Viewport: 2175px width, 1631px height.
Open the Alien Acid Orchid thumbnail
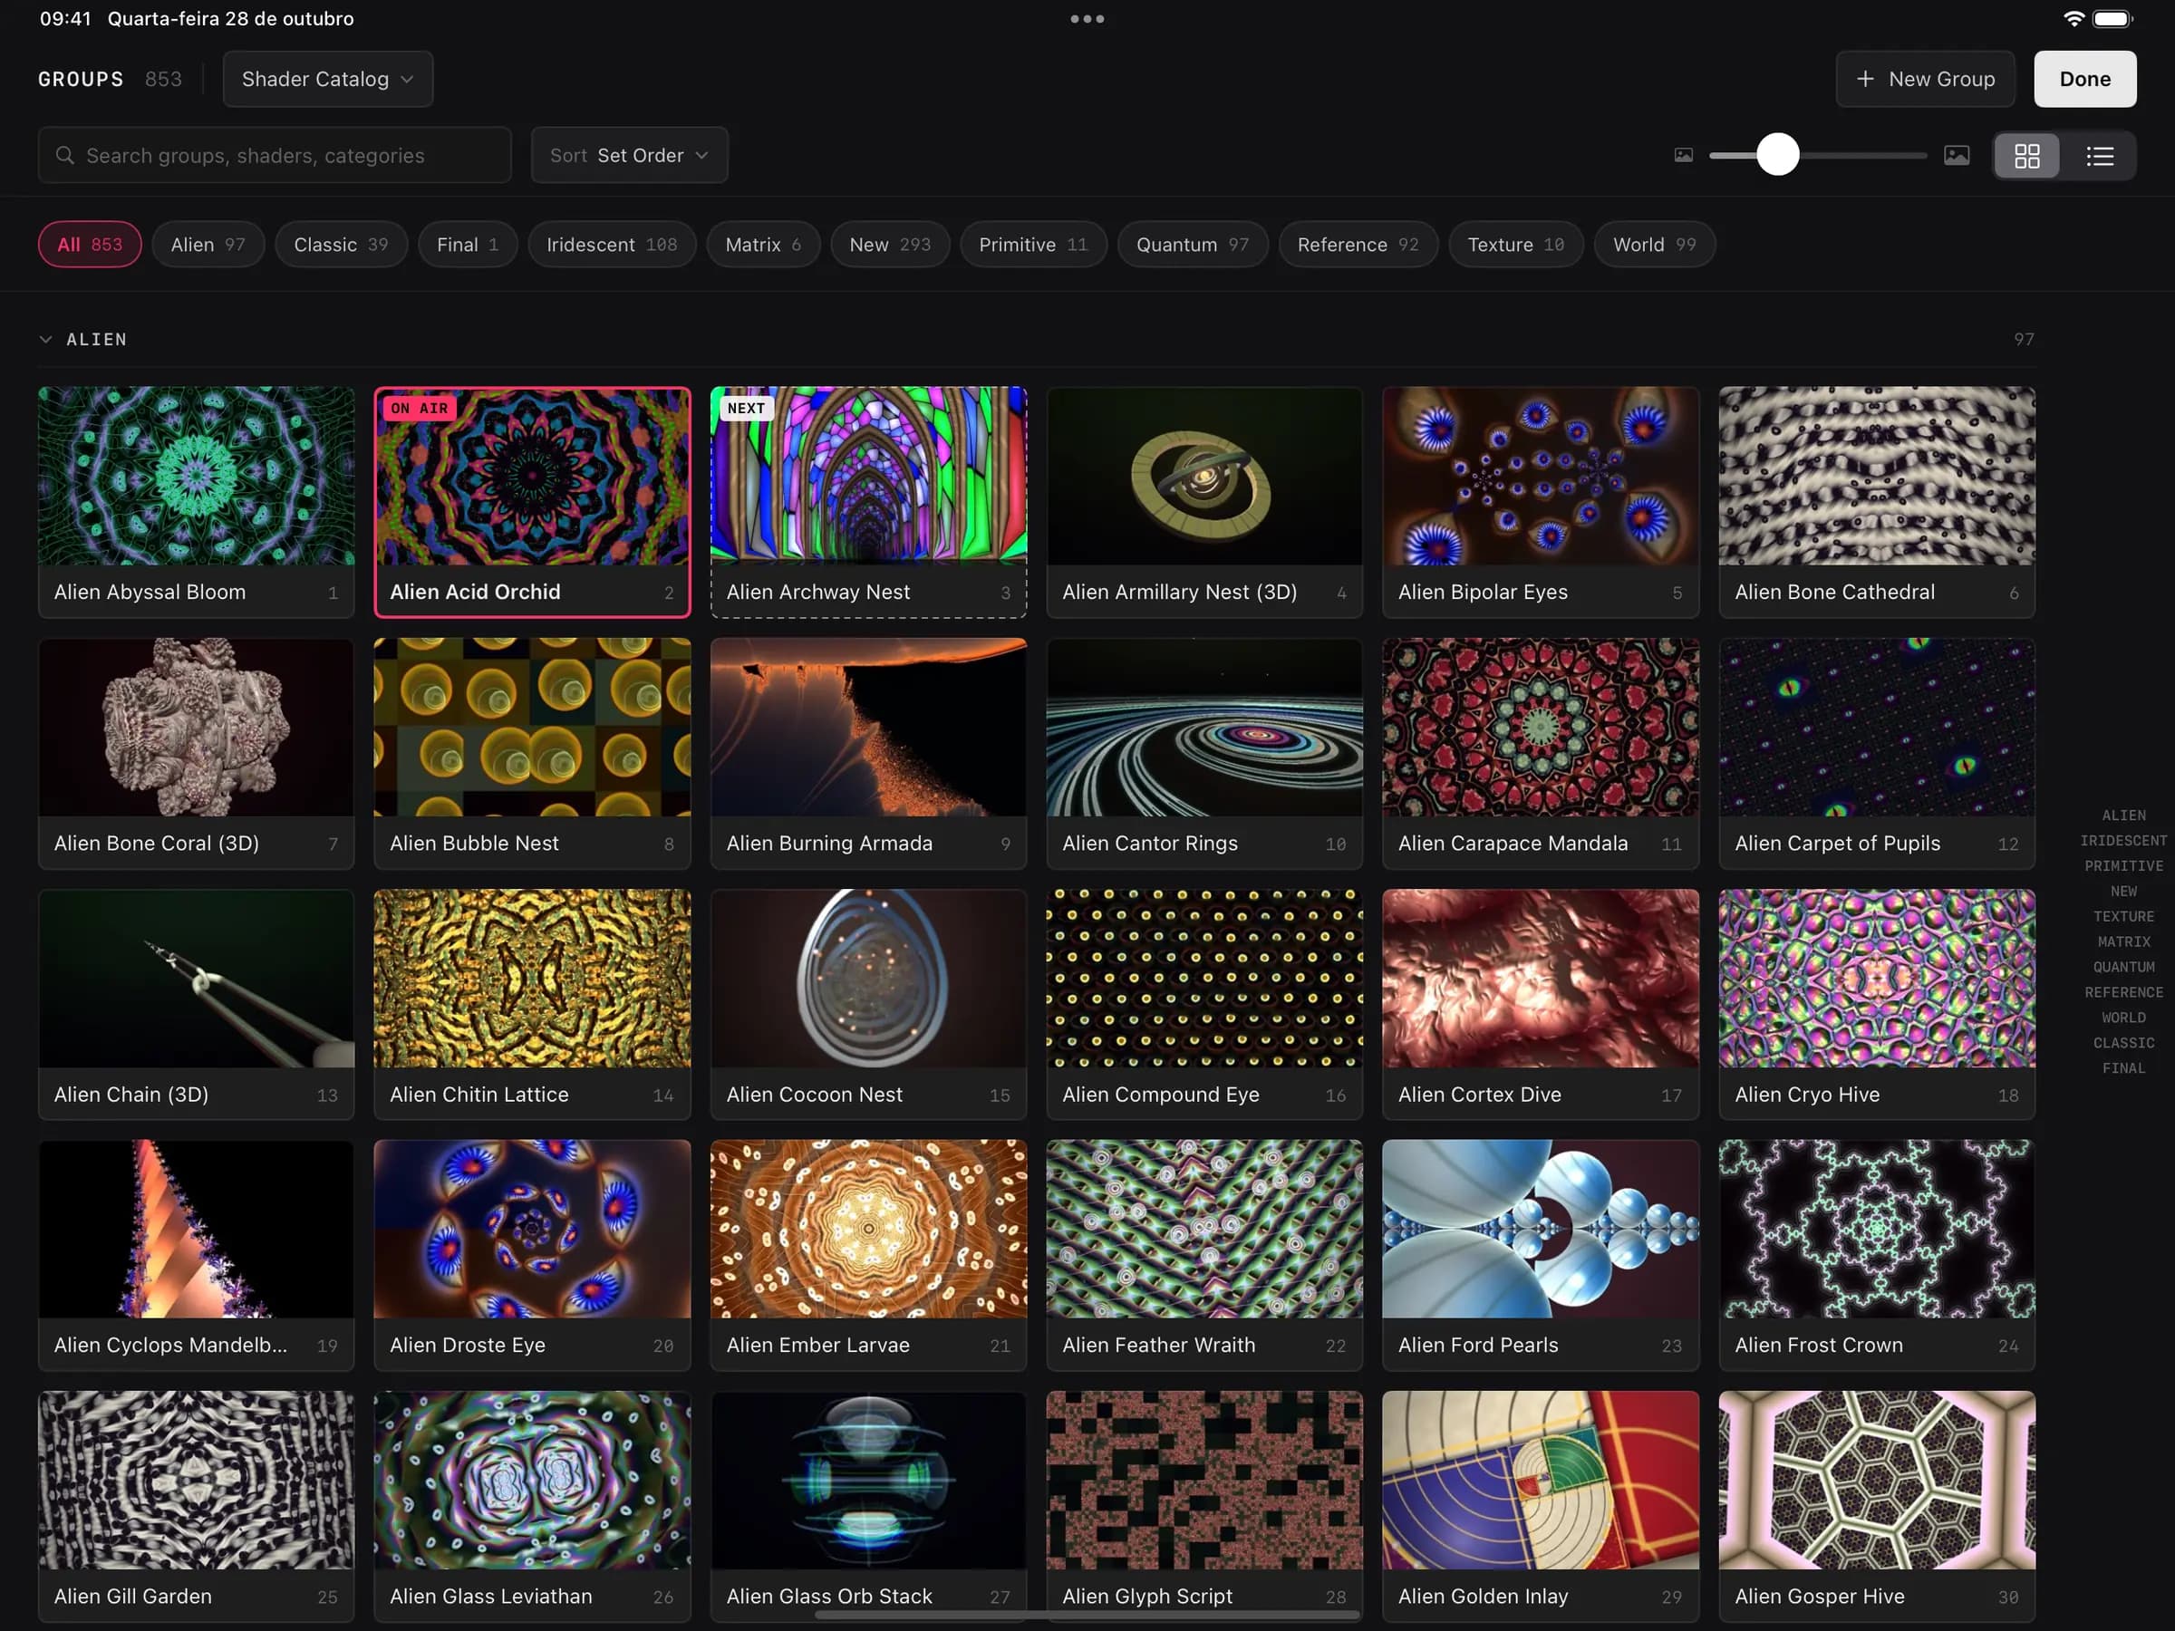(532, 477)
